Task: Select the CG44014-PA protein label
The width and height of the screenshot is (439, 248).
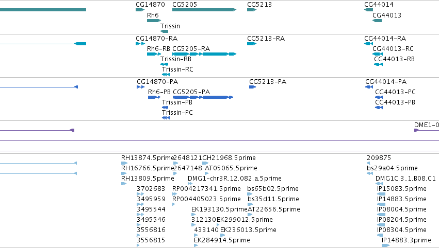Action: pos(386,82)
